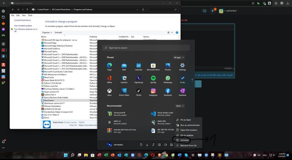Click the Uninstall toolbar button
Image resolution: width=292 pixels, height=160 pixels.
pyautogui.click(x=58, y=32)
